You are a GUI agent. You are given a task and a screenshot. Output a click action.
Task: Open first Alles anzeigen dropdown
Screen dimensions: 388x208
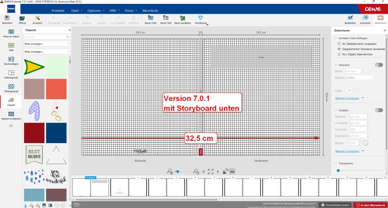coord(47,44)
